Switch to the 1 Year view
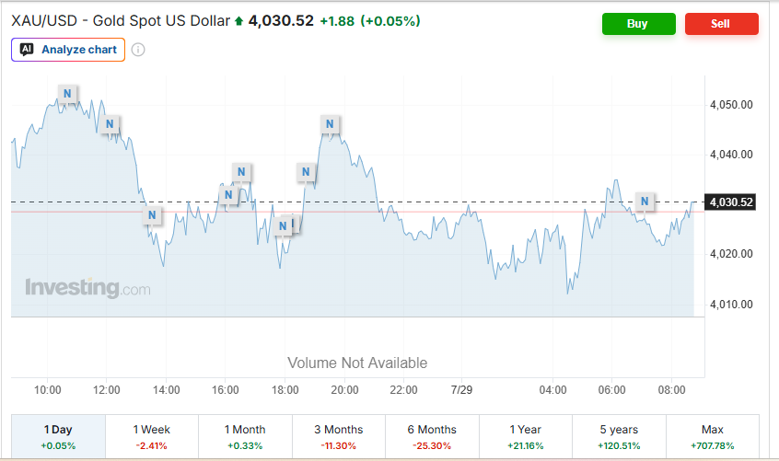 coord(525,436)
